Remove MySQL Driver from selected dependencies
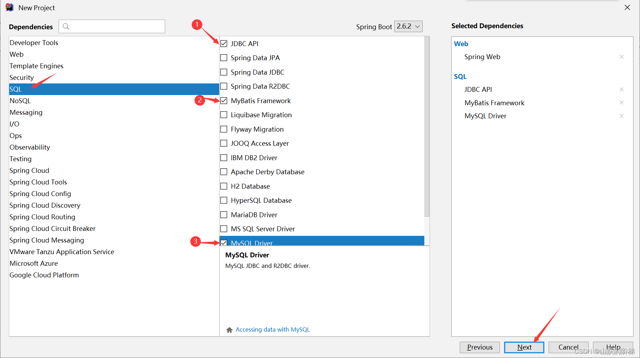The height and width of the screenshot is (358, 640). point(622,116)
